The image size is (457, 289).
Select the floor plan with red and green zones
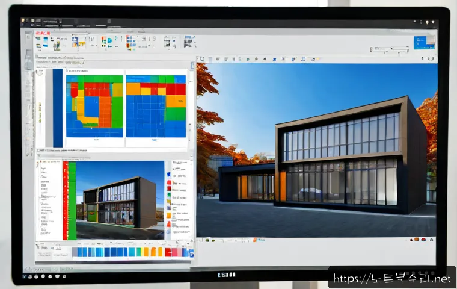[x=94, y=106]
